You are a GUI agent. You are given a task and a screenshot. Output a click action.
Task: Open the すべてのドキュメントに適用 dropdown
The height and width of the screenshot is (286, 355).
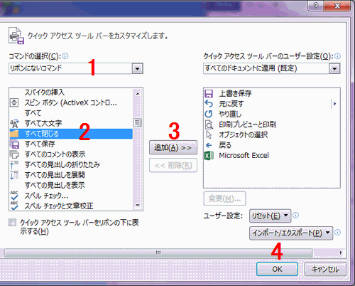pyautogui.click(x=272, y=68)
